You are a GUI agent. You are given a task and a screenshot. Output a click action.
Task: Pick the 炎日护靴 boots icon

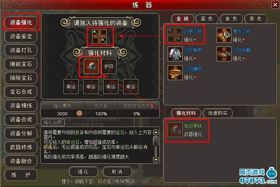coord(224,54)
